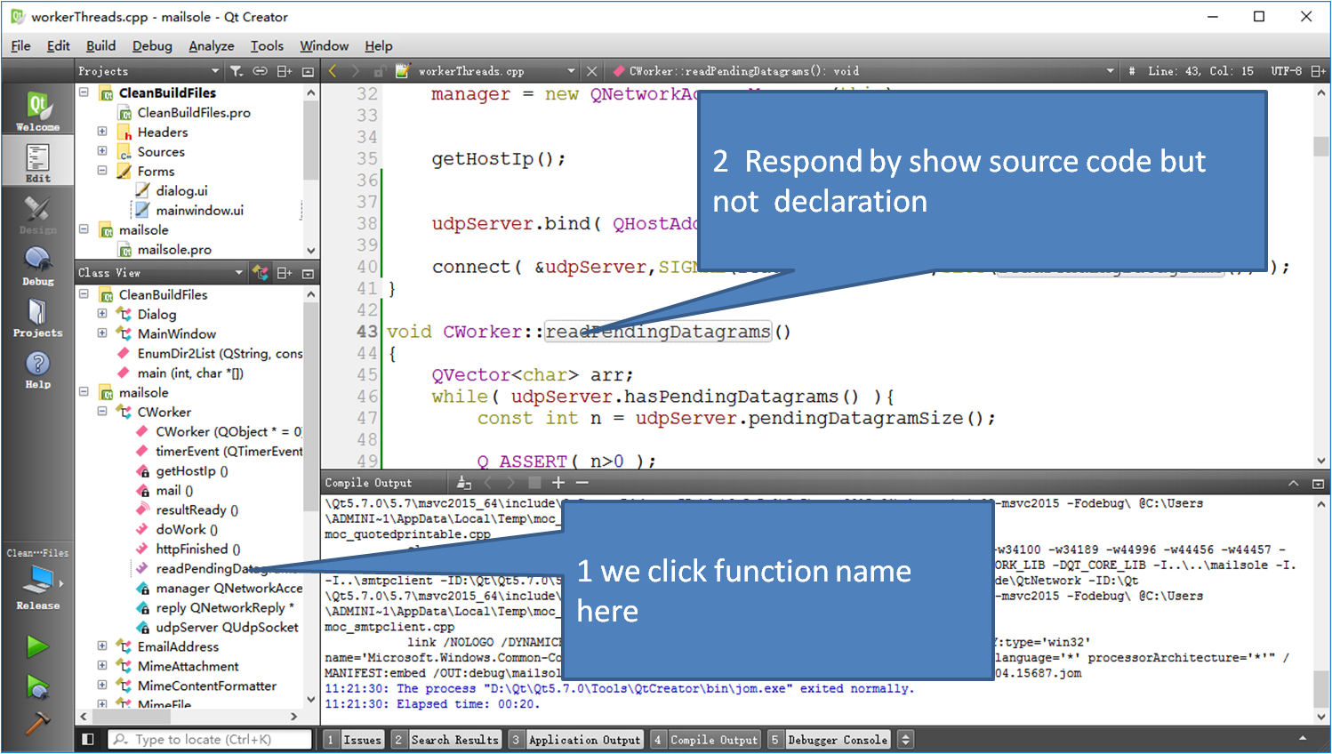Image resolution: width=1332 pixels, height=754 pixels.
Task: Show the Compile Output pane
Action: click(x=705, y=739)
